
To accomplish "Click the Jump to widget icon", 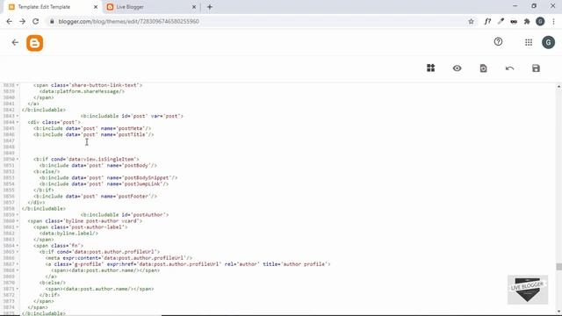I will [431, 68].
